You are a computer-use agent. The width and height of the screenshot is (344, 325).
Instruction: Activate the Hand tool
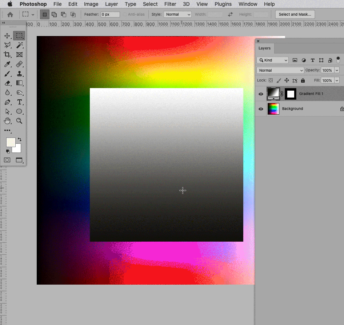click(7, 121)
